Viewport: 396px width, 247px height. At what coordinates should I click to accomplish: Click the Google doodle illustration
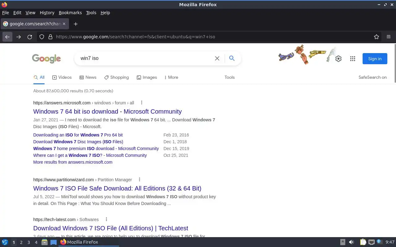tap(307, 54)
